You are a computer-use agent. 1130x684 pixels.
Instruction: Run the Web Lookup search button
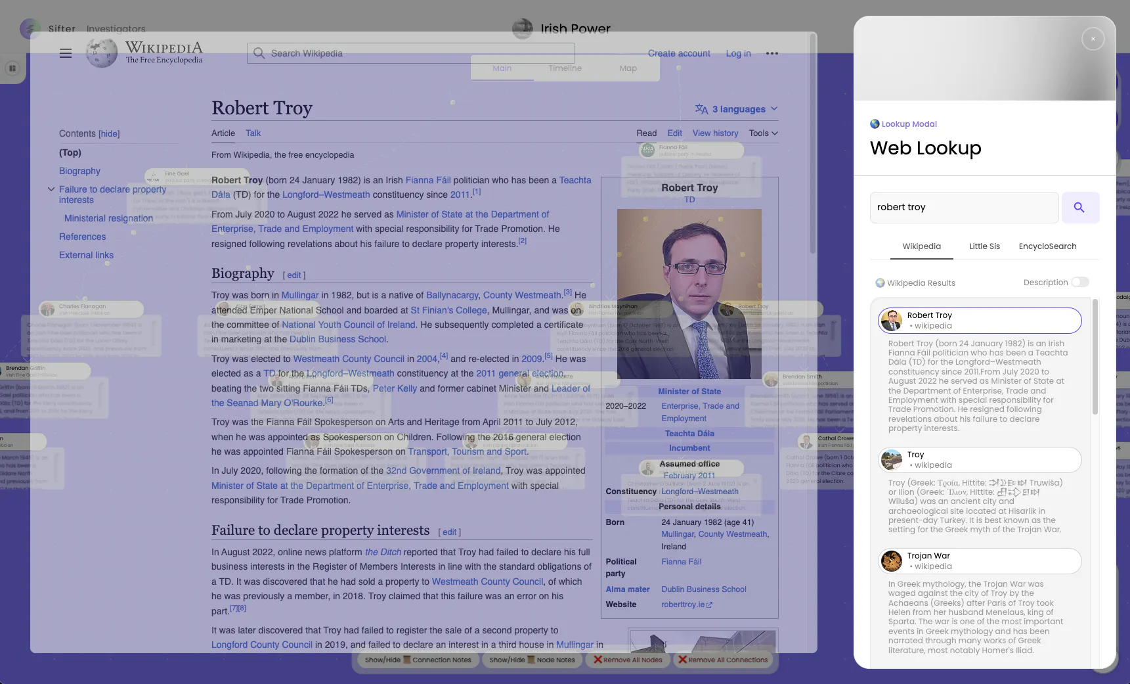point(1080,208)
